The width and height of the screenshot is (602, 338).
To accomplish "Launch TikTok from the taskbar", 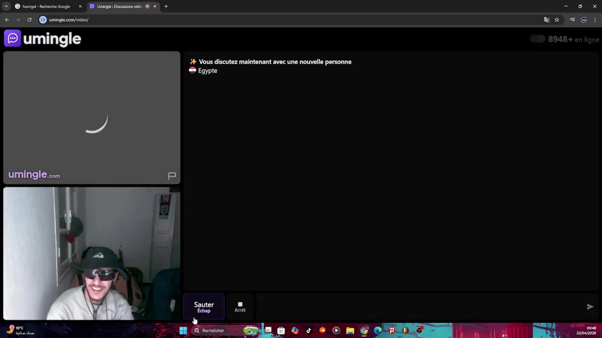I will tap(309, 330).
